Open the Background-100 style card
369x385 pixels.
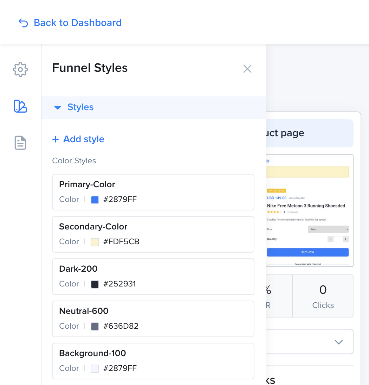153,361
